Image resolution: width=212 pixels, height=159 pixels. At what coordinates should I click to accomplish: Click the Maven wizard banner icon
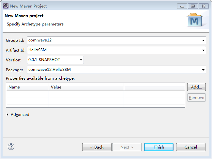coord(195,20)
